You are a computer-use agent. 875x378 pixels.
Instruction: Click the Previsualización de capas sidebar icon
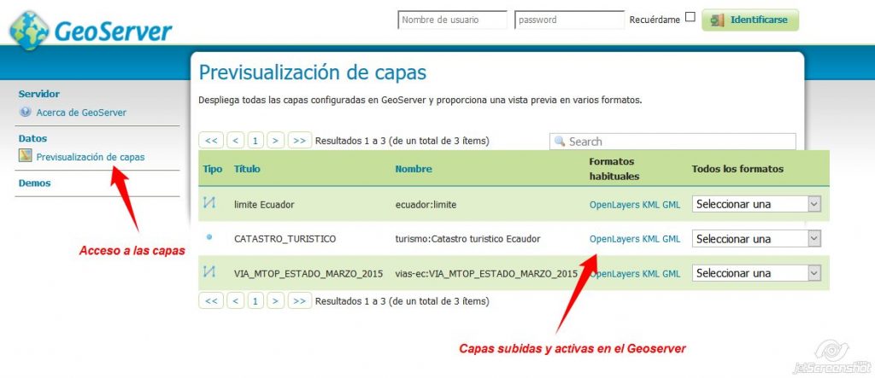[x=26, y=157]
